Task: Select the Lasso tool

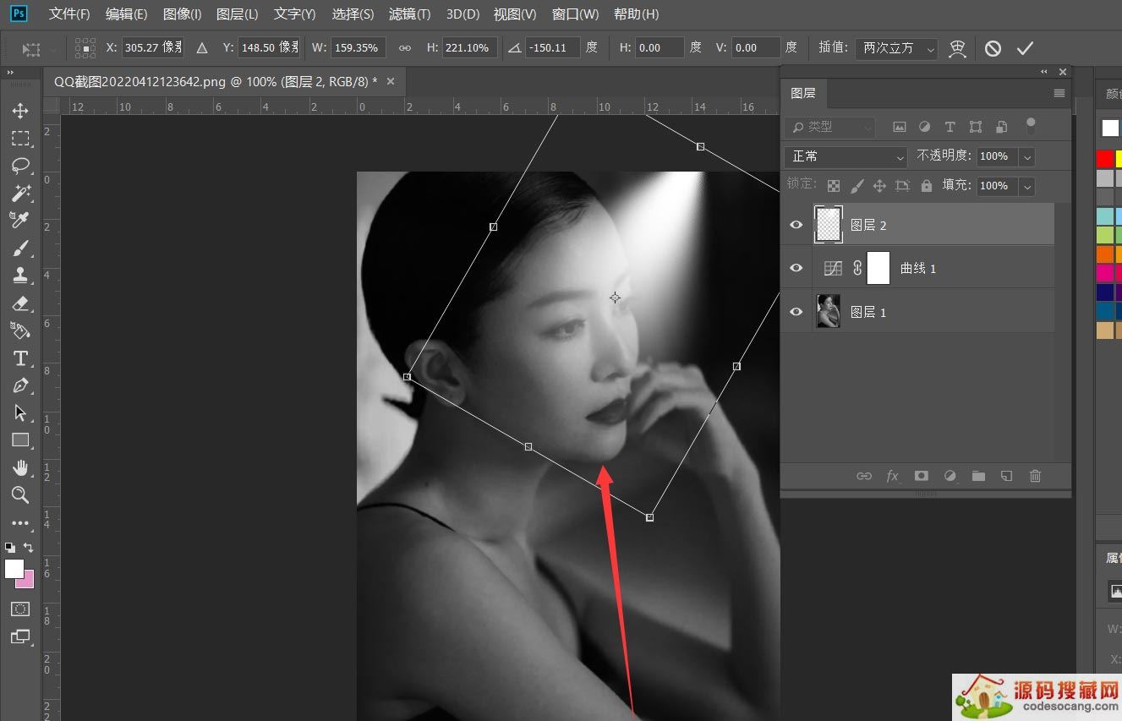Action: click(x=20, y=166)
